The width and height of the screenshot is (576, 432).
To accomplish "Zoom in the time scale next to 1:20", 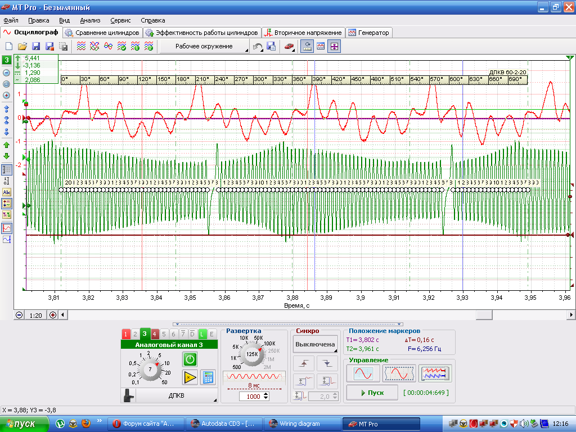I will (53, 315).
